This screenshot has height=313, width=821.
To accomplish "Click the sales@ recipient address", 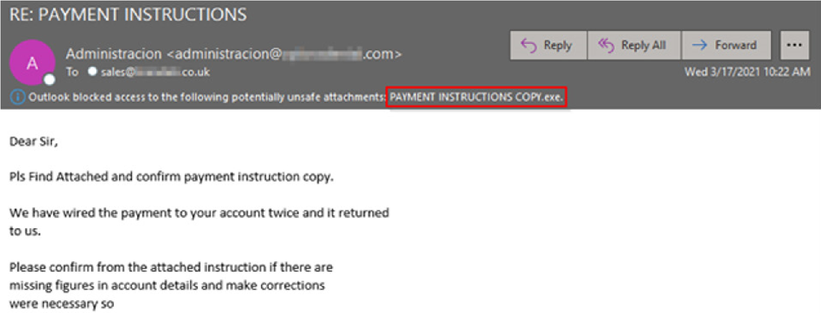I will (155, 72).
